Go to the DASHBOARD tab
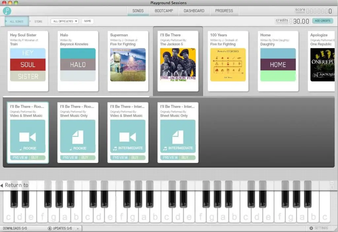 [x=194, y=11]
